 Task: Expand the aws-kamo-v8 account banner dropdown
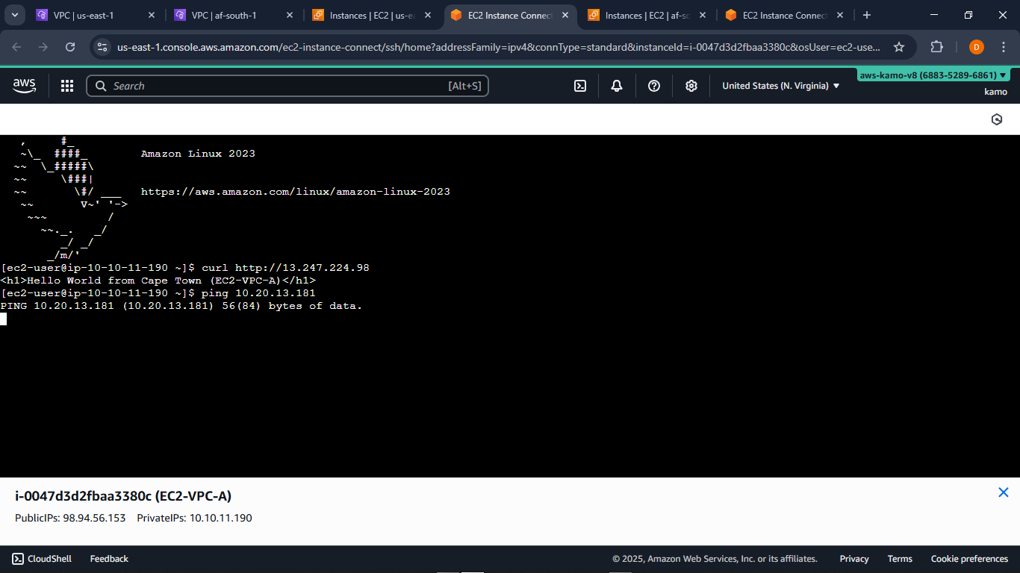tap(930, 75)
